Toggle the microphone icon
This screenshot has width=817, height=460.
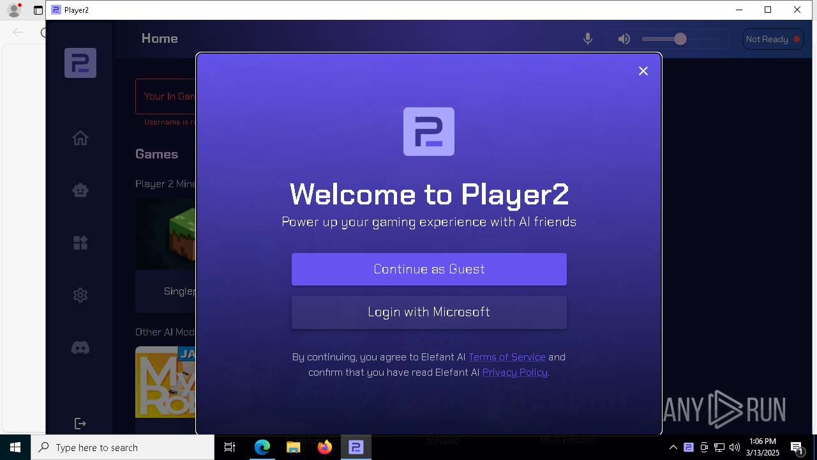pyautogui.click(x=588, y=39)
